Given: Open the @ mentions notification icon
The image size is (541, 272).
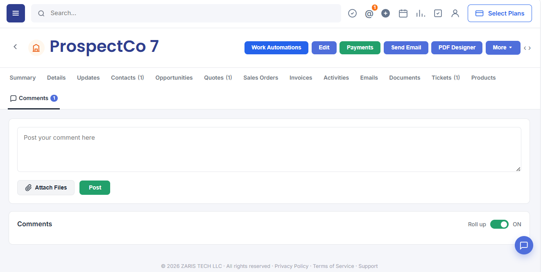Looking at the screenshot, I should [369, 14].
